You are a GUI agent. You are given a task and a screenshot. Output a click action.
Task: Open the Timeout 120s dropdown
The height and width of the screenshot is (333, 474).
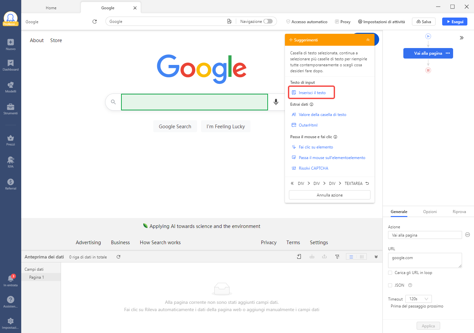click(418, 299)
